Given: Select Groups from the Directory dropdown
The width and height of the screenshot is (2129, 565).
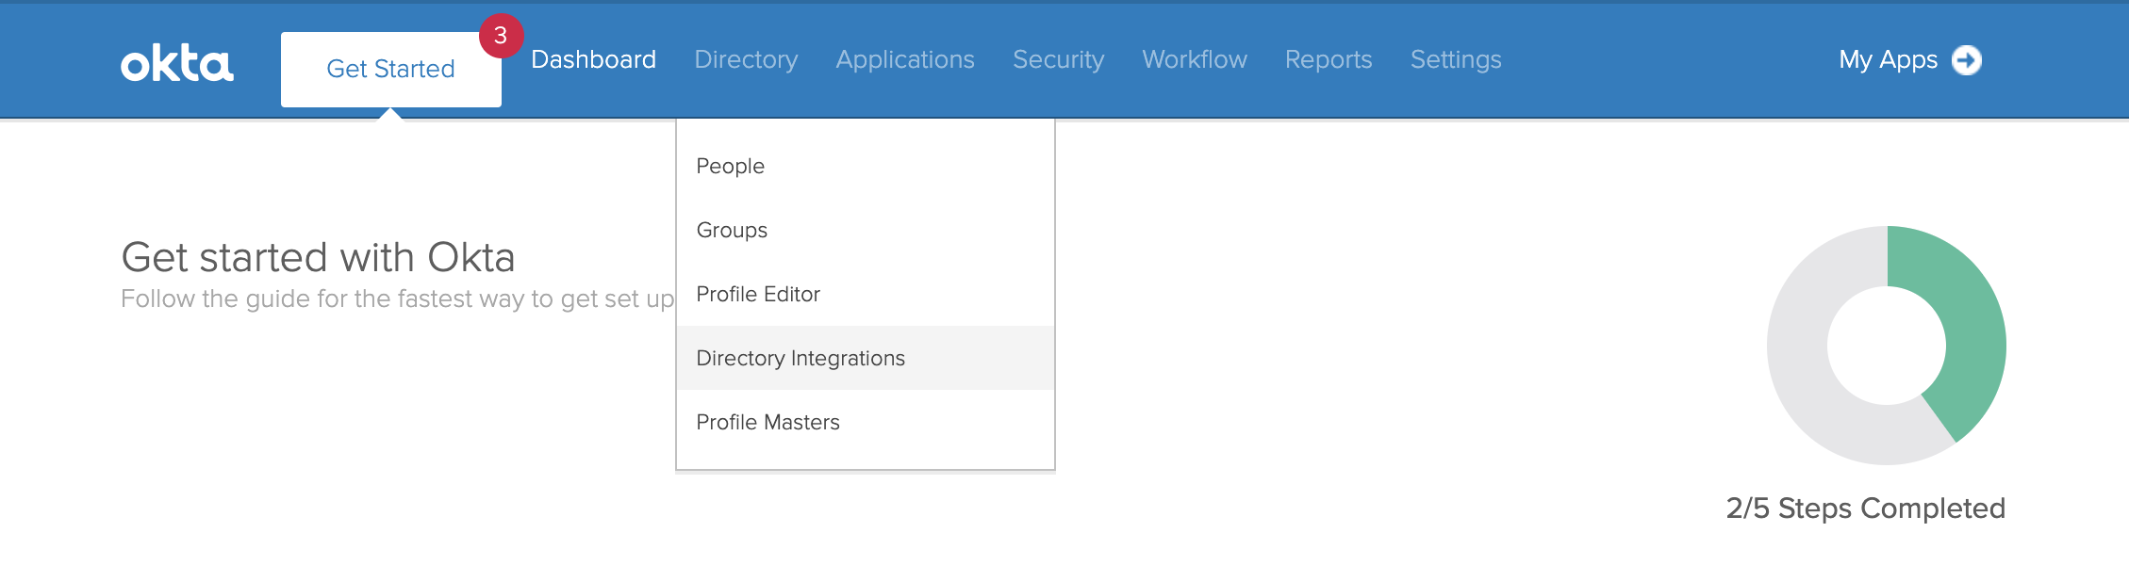Looking at the screenshot, I should (866, 230).
